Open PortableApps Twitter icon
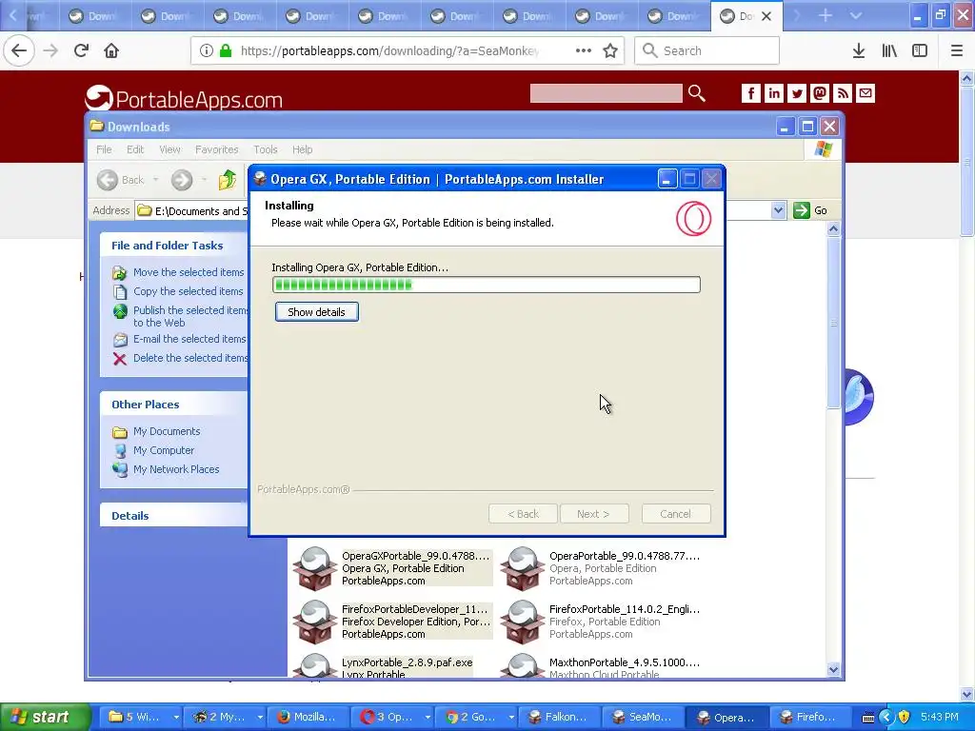 pyautogui.click(x=797, y=93)
